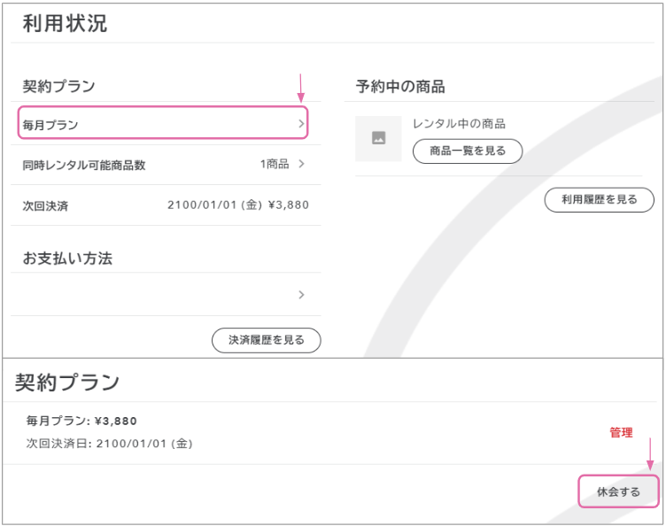This screenshot has height=526, width=666.
Task: Click the 休会する button
Action: click(618, 492)
